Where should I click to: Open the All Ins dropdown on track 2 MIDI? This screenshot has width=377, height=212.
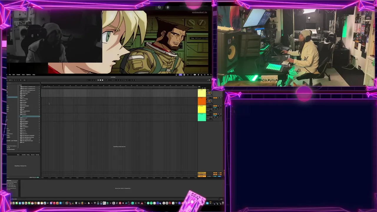pyautogui.click(x=209, y=98)
